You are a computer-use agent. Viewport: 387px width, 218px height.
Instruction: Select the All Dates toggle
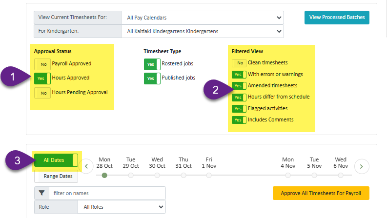coord(56,160)
